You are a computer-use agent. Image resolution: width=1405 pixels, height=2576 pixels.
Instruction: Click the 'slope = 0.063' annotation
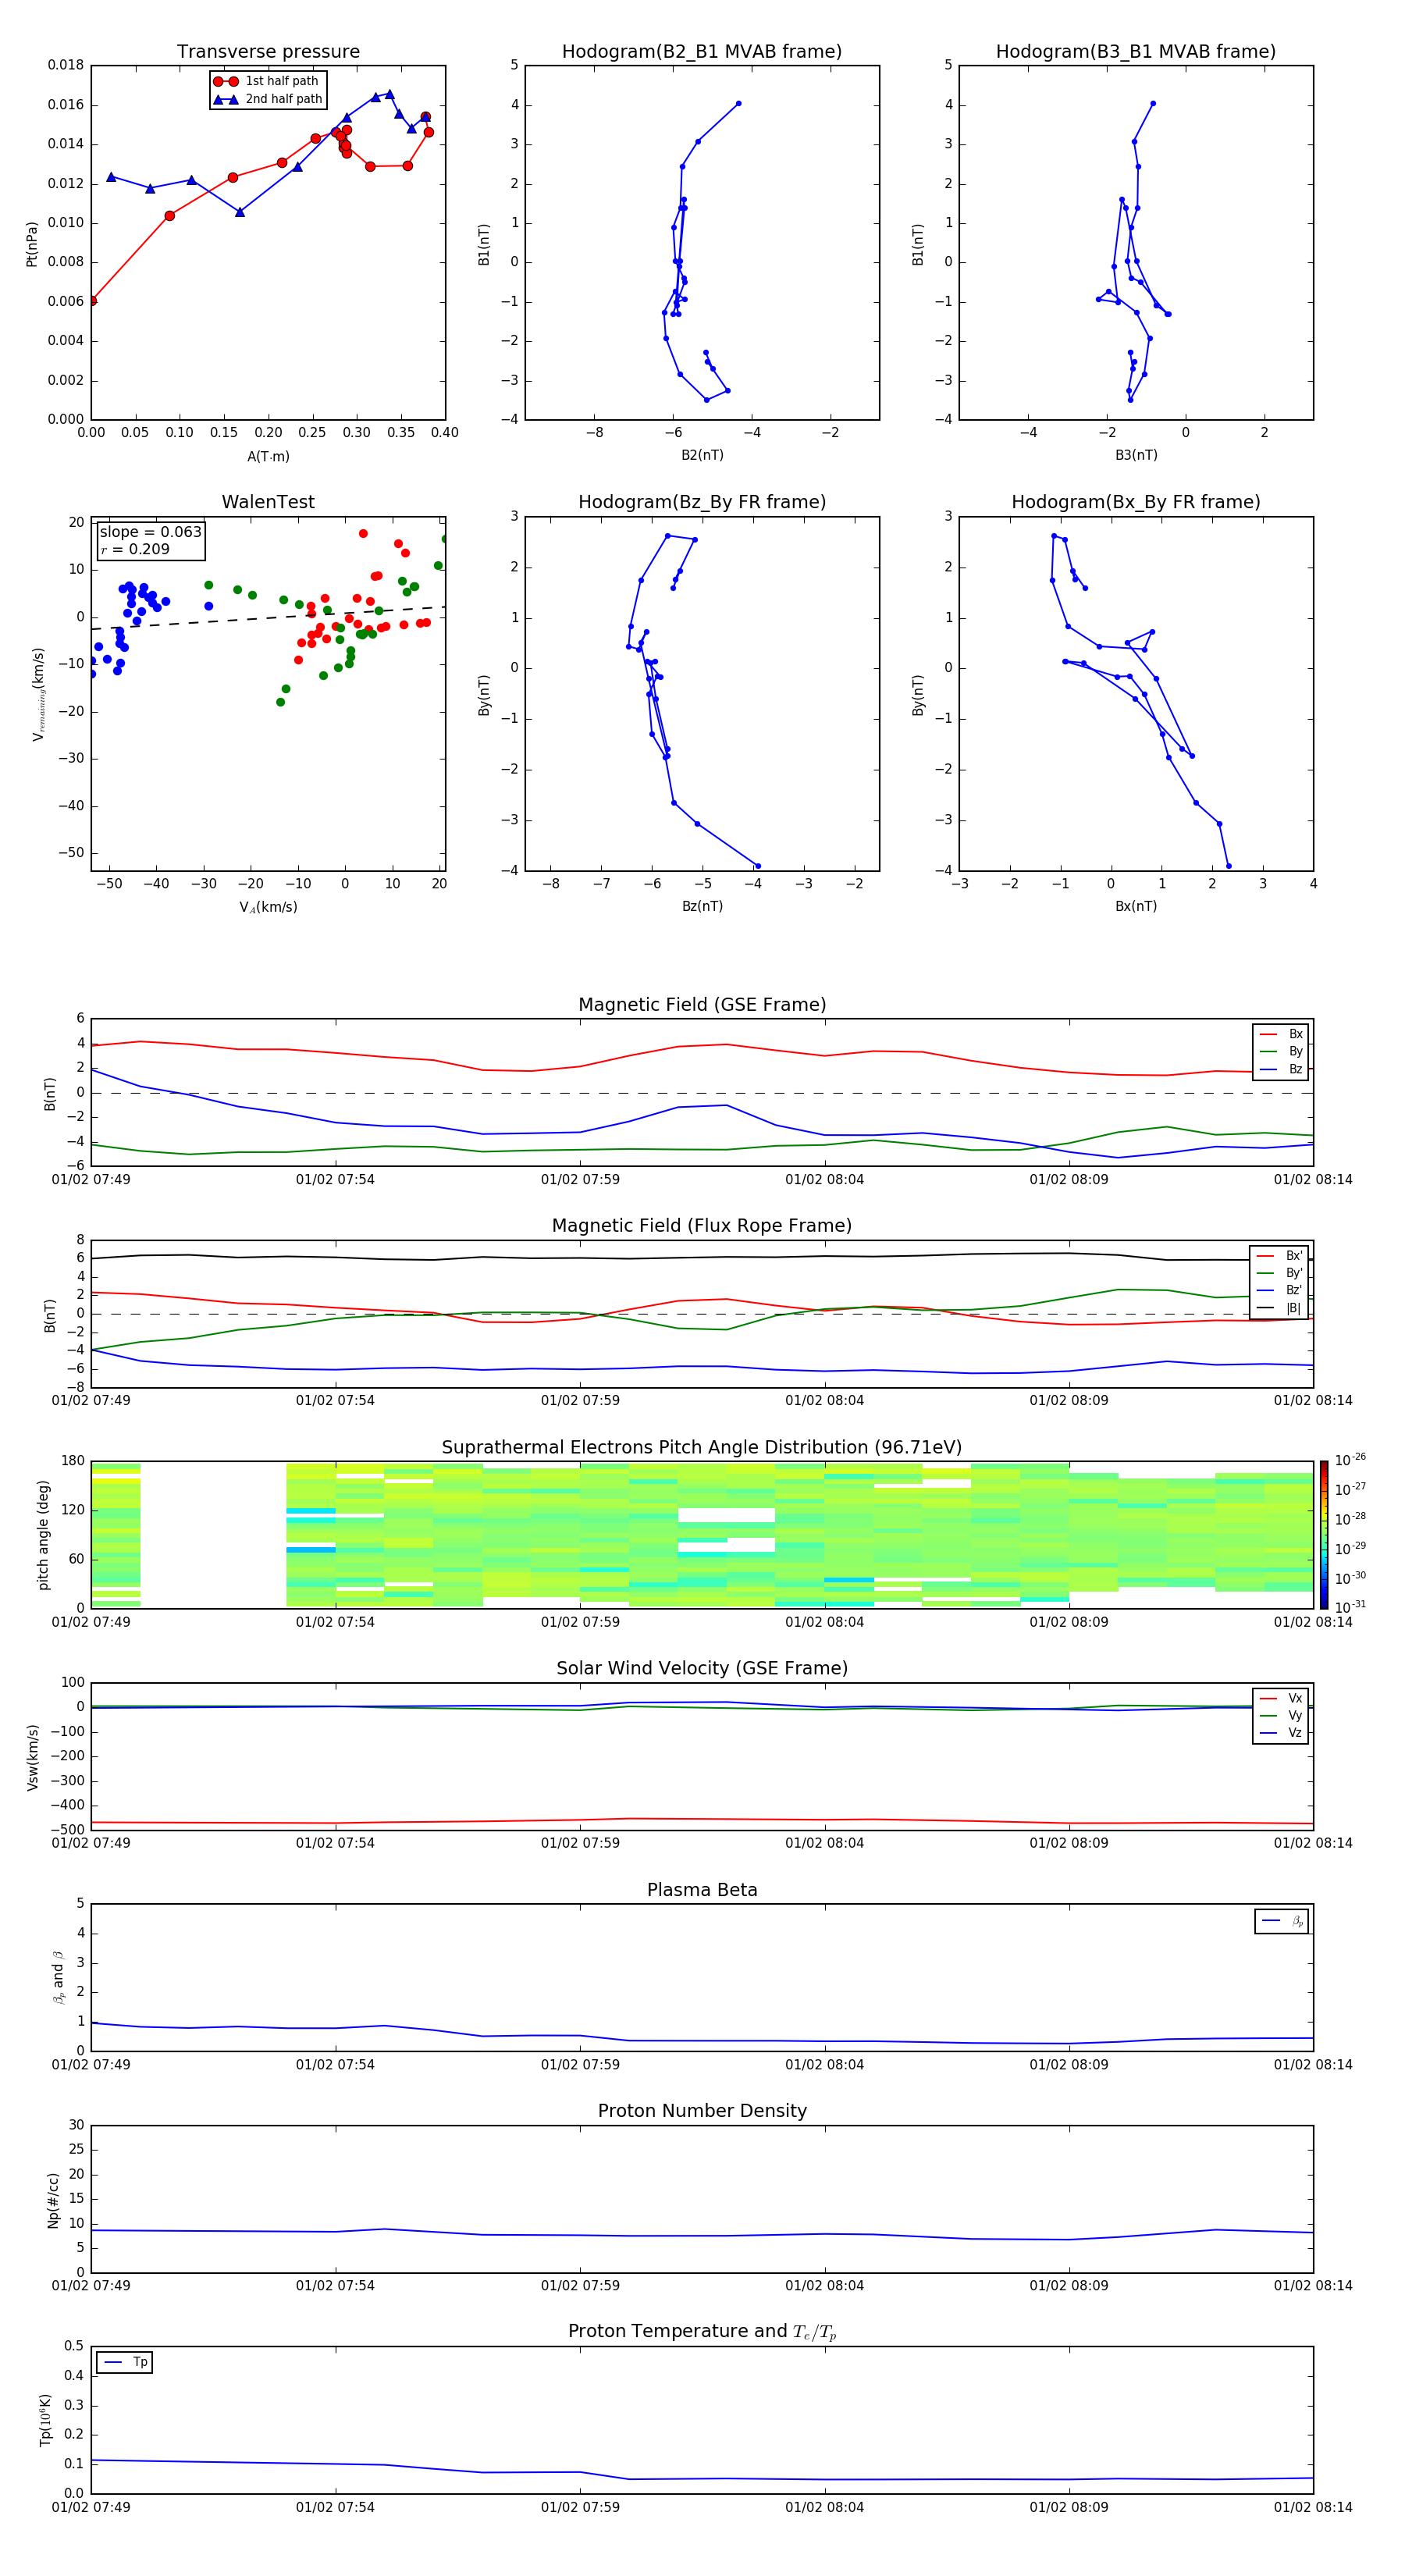pos(151,532)
